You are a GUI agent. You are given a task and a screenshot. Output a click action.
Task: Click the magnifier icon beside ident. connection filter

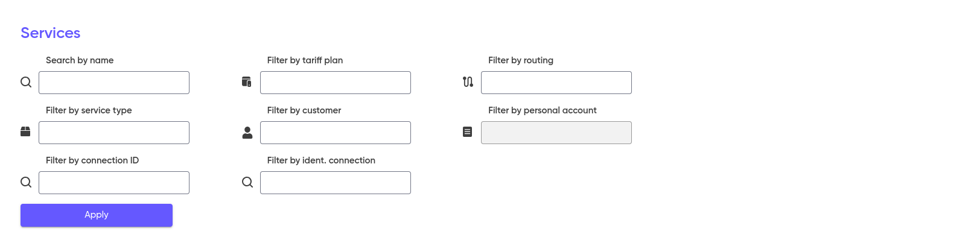pyautogui.click(x=247, y=182)
